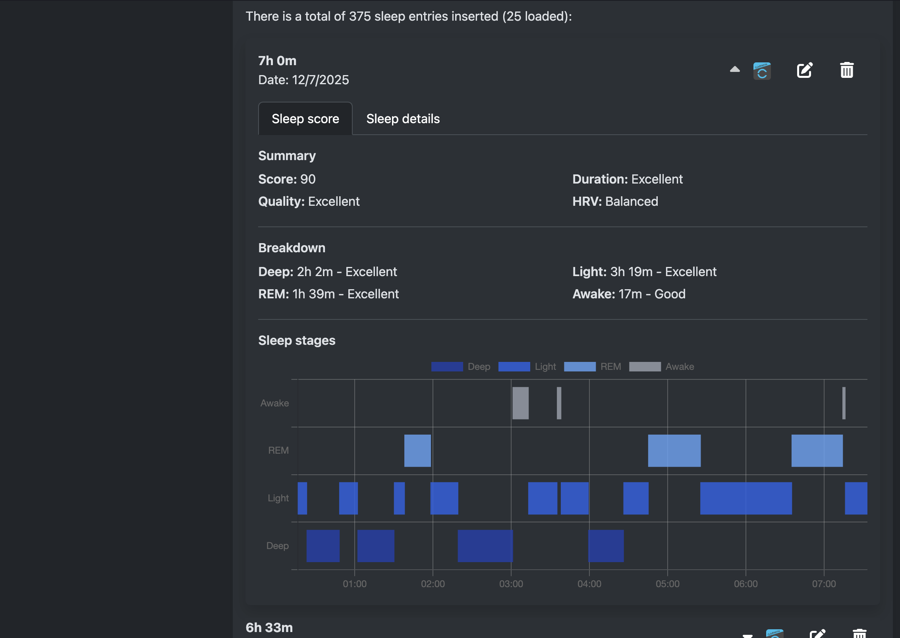Click the Light legend color swatch
The image size is (900, 638).
[514, 366]
